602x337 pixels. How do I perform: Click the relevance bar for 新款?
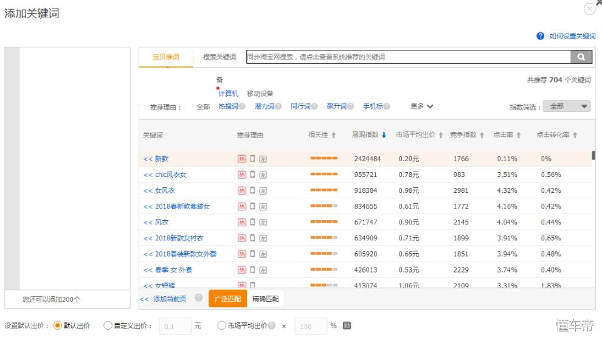324,158
